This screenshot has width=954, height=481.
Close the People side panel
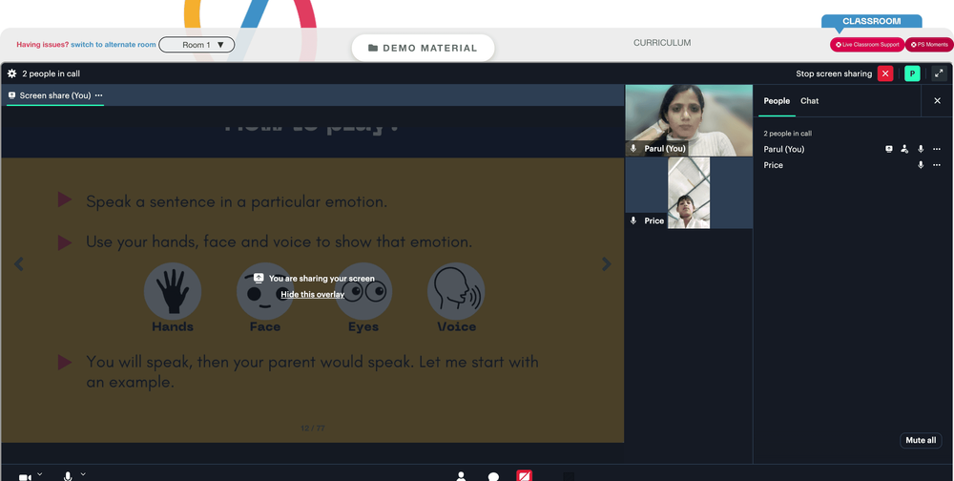(937, 101)
